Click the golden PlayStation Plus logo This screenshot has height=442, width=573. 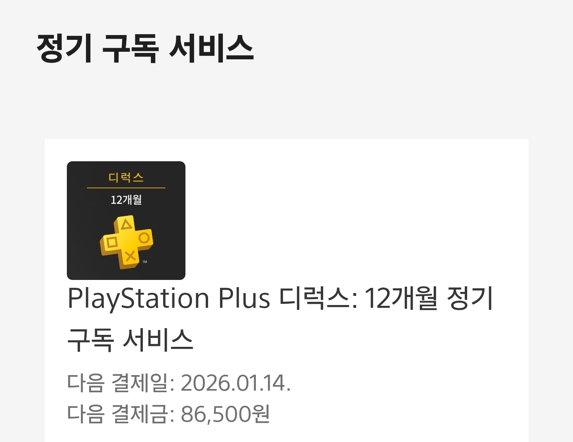[127, 243]
